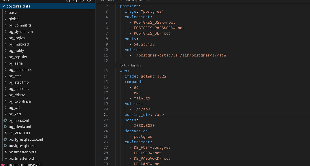The height and width of the screenshot is (166, 310).
Task: Click the text-file icon beside postmaster.pid
Action: [x=5, y=158]
